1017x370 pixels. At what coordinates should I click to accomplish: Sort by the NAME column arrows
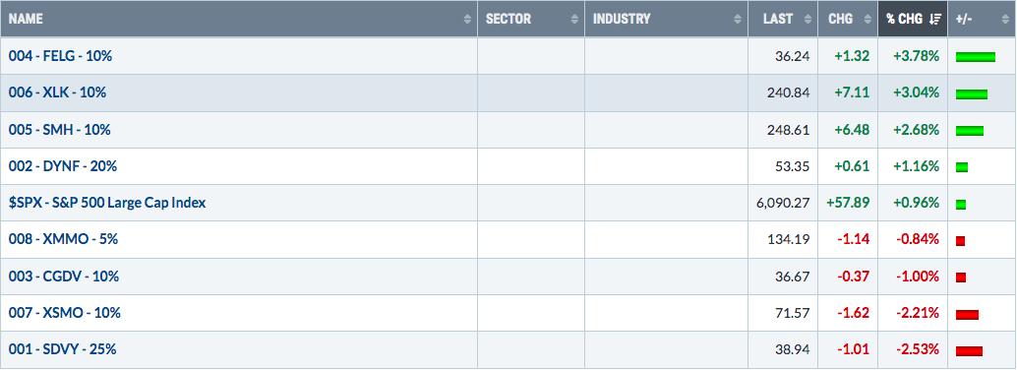(467, 19)
